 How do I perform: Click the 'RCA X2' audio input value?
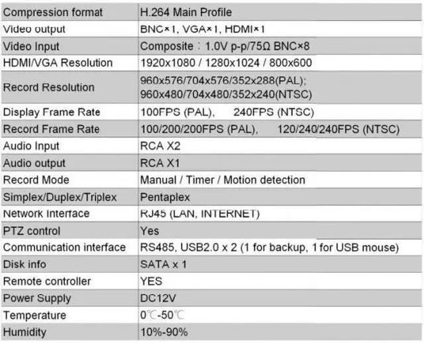[x=160, y=146]
